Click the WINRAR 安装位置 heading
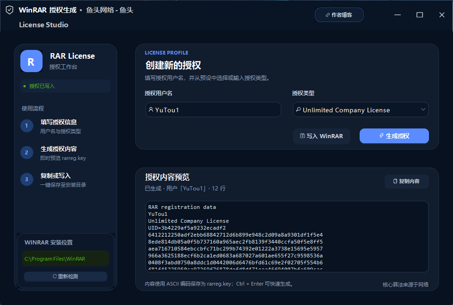Screen dimensions: 453x305 tap(49, 242)
